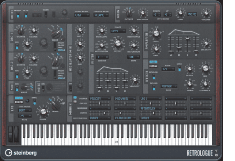Viewport: 235px width, 161px height.
Task: Open the Matrix Destination dropdown FILTER DECAY
Action: pyautogui.click(x=125, y=118)
